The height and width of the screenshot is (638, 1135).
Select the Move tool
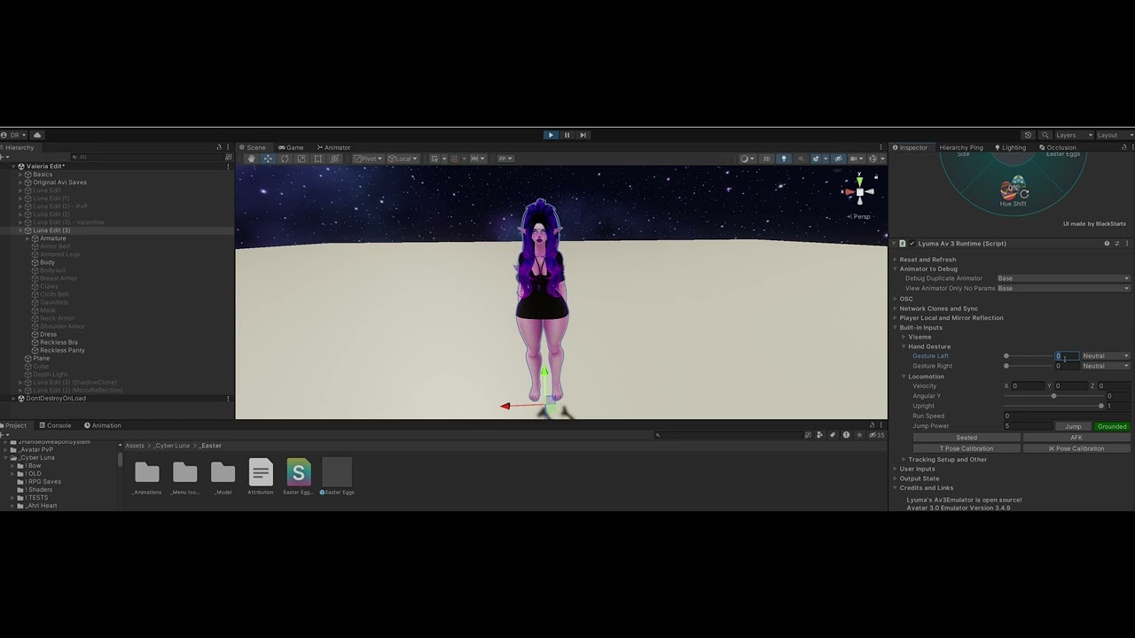[x=268, y=159]
